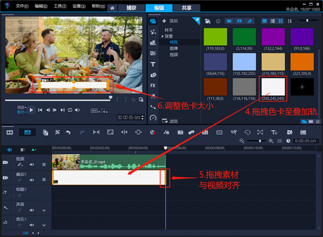The image size is (323, 237).
Task: Click the import media folder icon
Action: pyautogui.click(x=208, y=21)
